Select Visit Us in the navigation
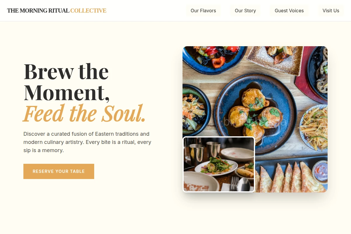Viewport: 351px width, 234px height. (331, 11)
